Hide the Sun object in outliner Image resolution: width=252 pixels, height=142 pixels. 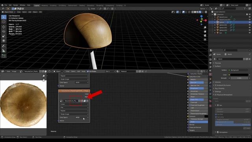[250, 33]
